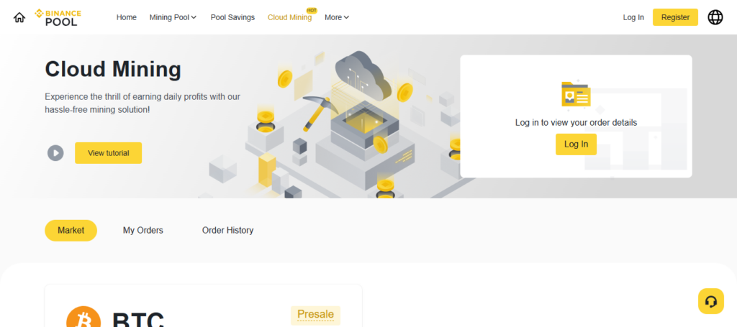Click the 'Experience the thrill' description text
Image resolution: width=737 pixels, height=327 pixels.
coord(143,103)
